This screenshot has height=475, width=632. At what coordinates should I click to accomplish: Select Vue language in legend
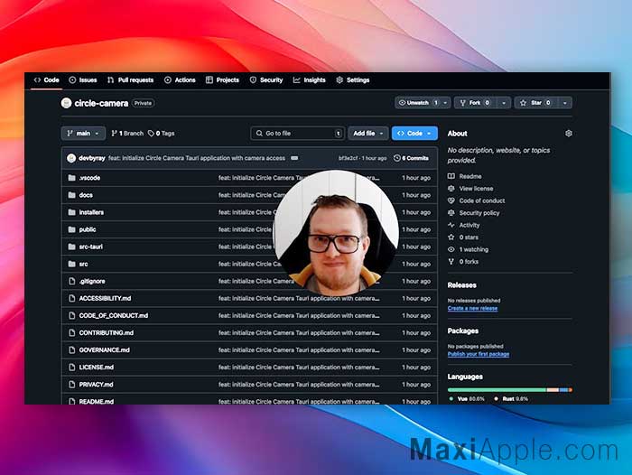pyautogui.click(x=467, y=399)
